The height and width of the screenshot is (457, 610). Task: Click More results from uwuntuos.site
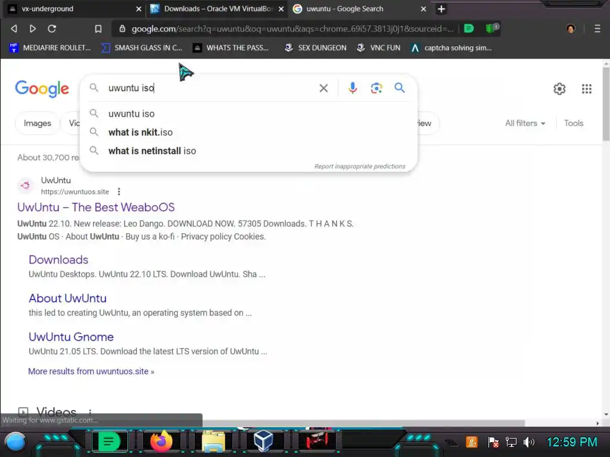pos(91,371)
